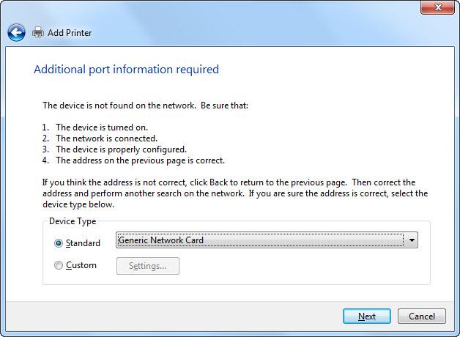460x337 pixels.
Task: Select the Custom device type radio button
Action: (x=59, y=266)
